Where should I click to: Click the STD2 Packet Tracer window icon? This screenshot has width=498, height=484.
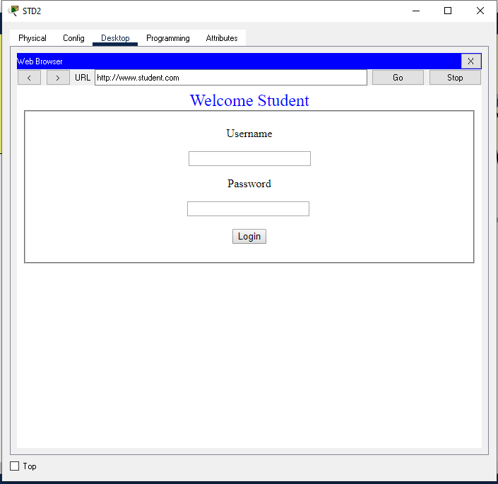[13, 11]
